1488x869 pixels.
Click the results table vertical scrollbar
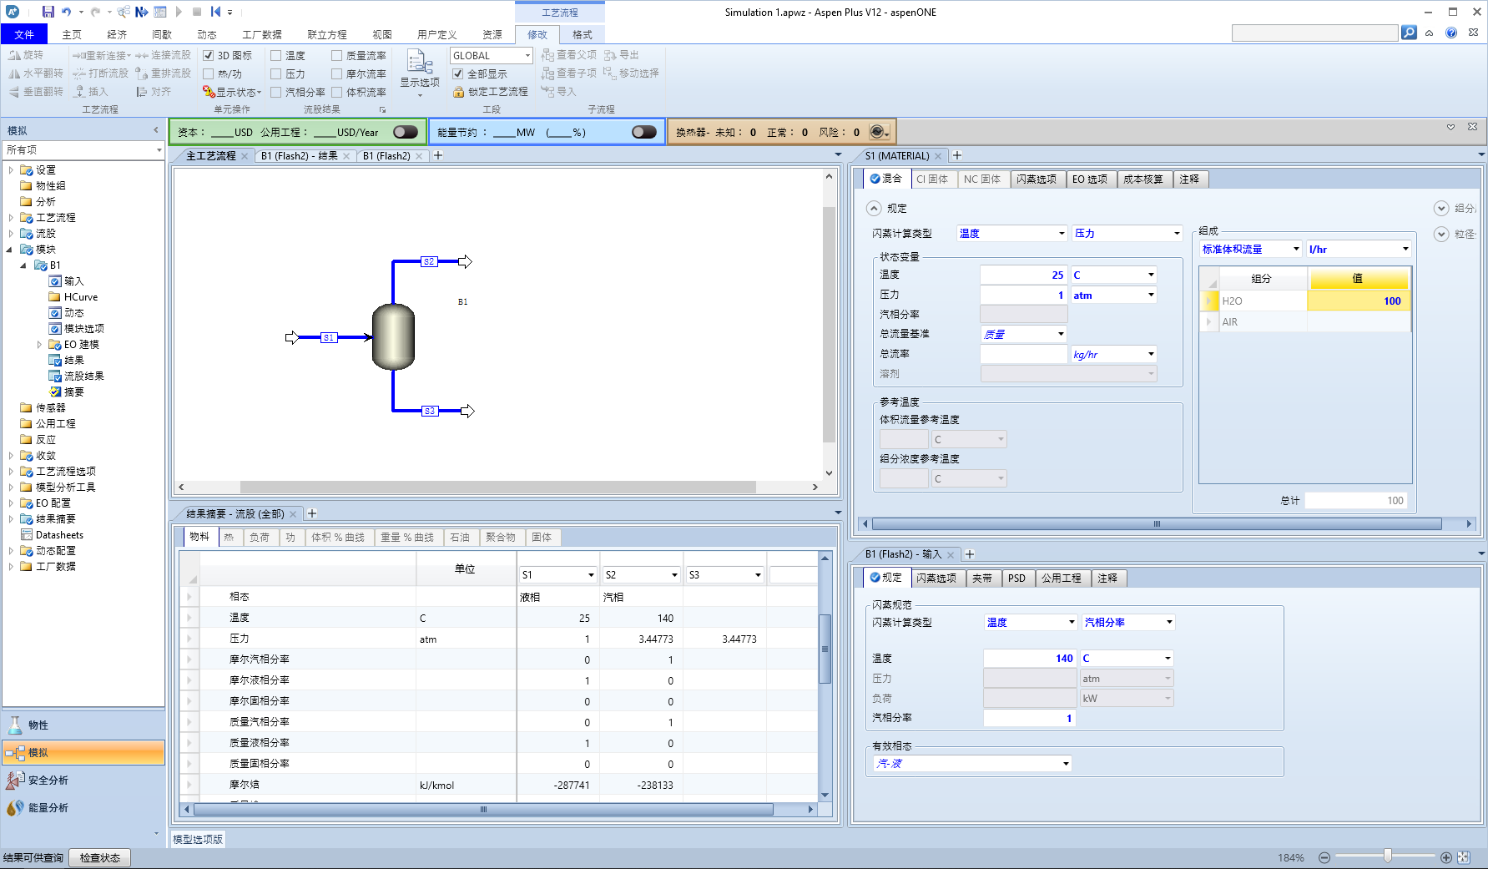click(x=825, y=648)
